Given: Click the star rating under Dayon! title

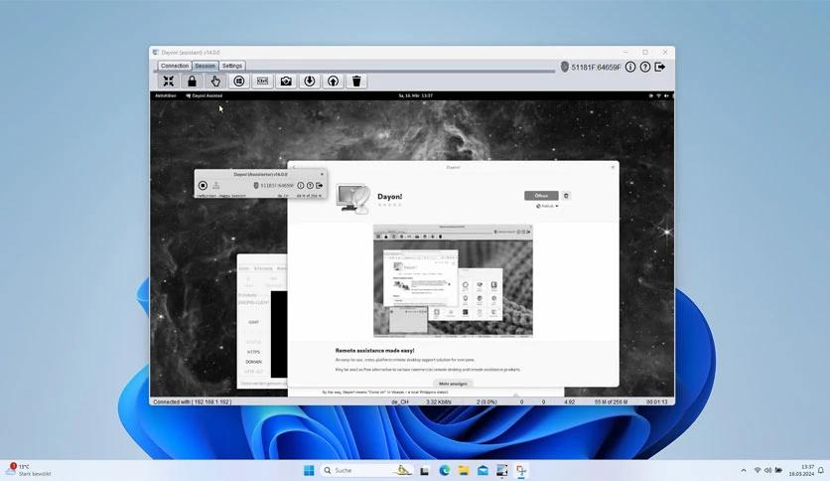Looking at the screenshot, I should tap(389, 205).
